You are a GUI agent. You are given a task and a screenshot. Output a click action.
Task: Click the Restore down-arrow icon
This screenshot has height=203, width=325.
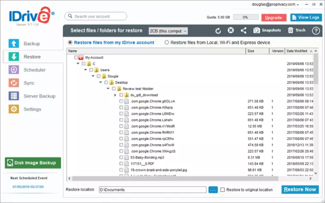point(14,57)
